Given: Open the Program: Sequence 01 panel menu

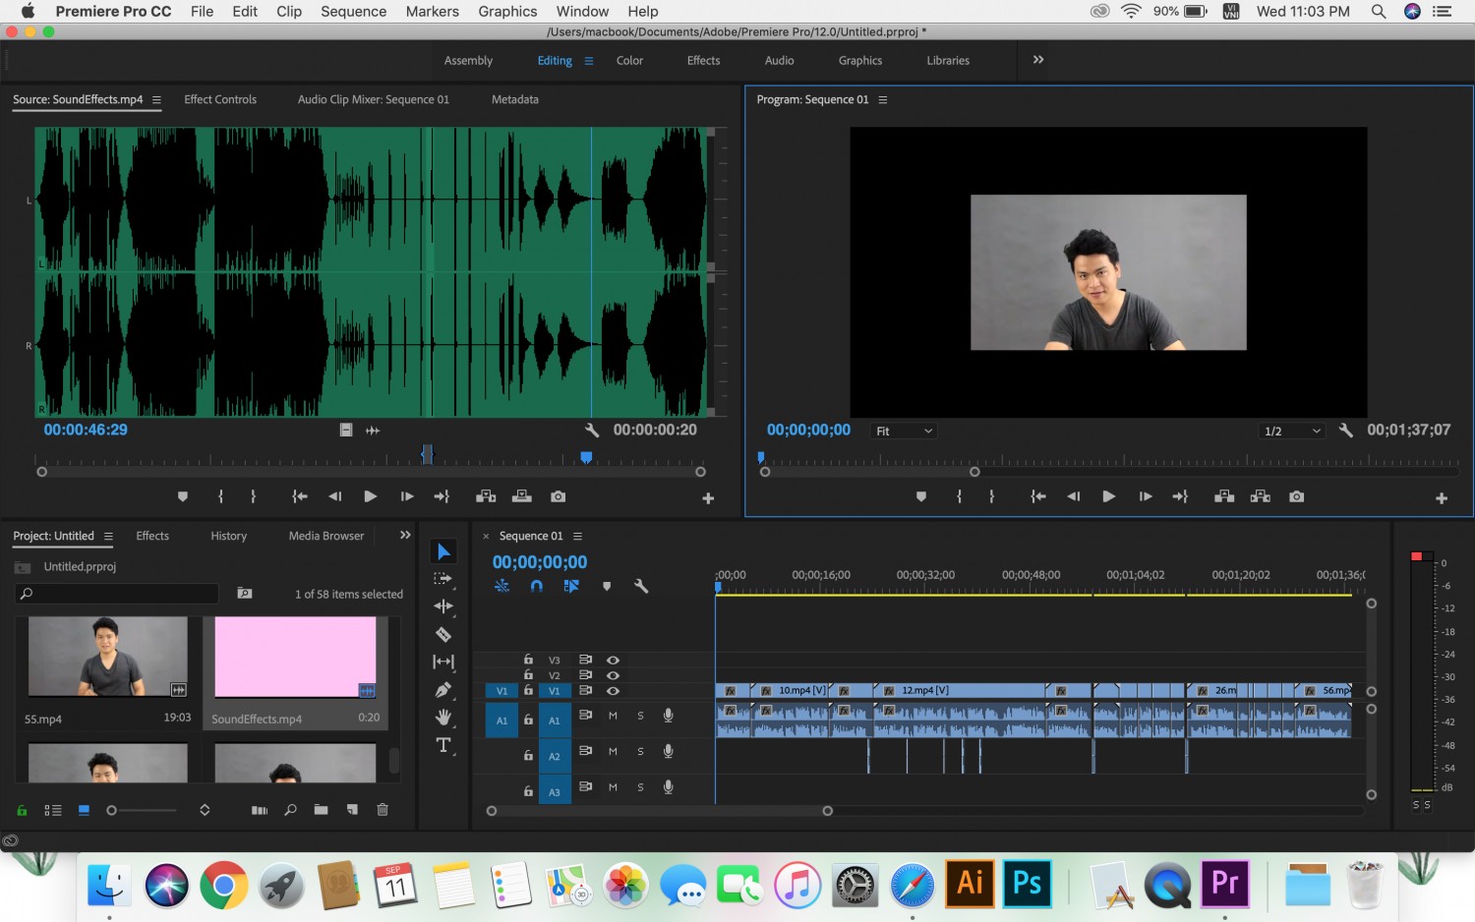Looking at the screenshot, I should [x=883, y=99].
